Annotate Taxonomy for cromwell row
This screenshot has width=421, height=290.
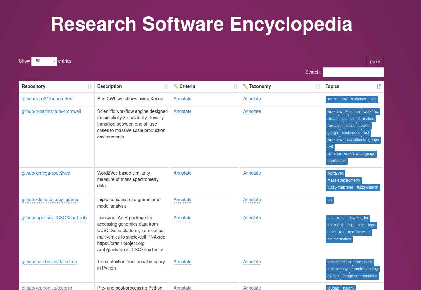click(x=252, y=111)
